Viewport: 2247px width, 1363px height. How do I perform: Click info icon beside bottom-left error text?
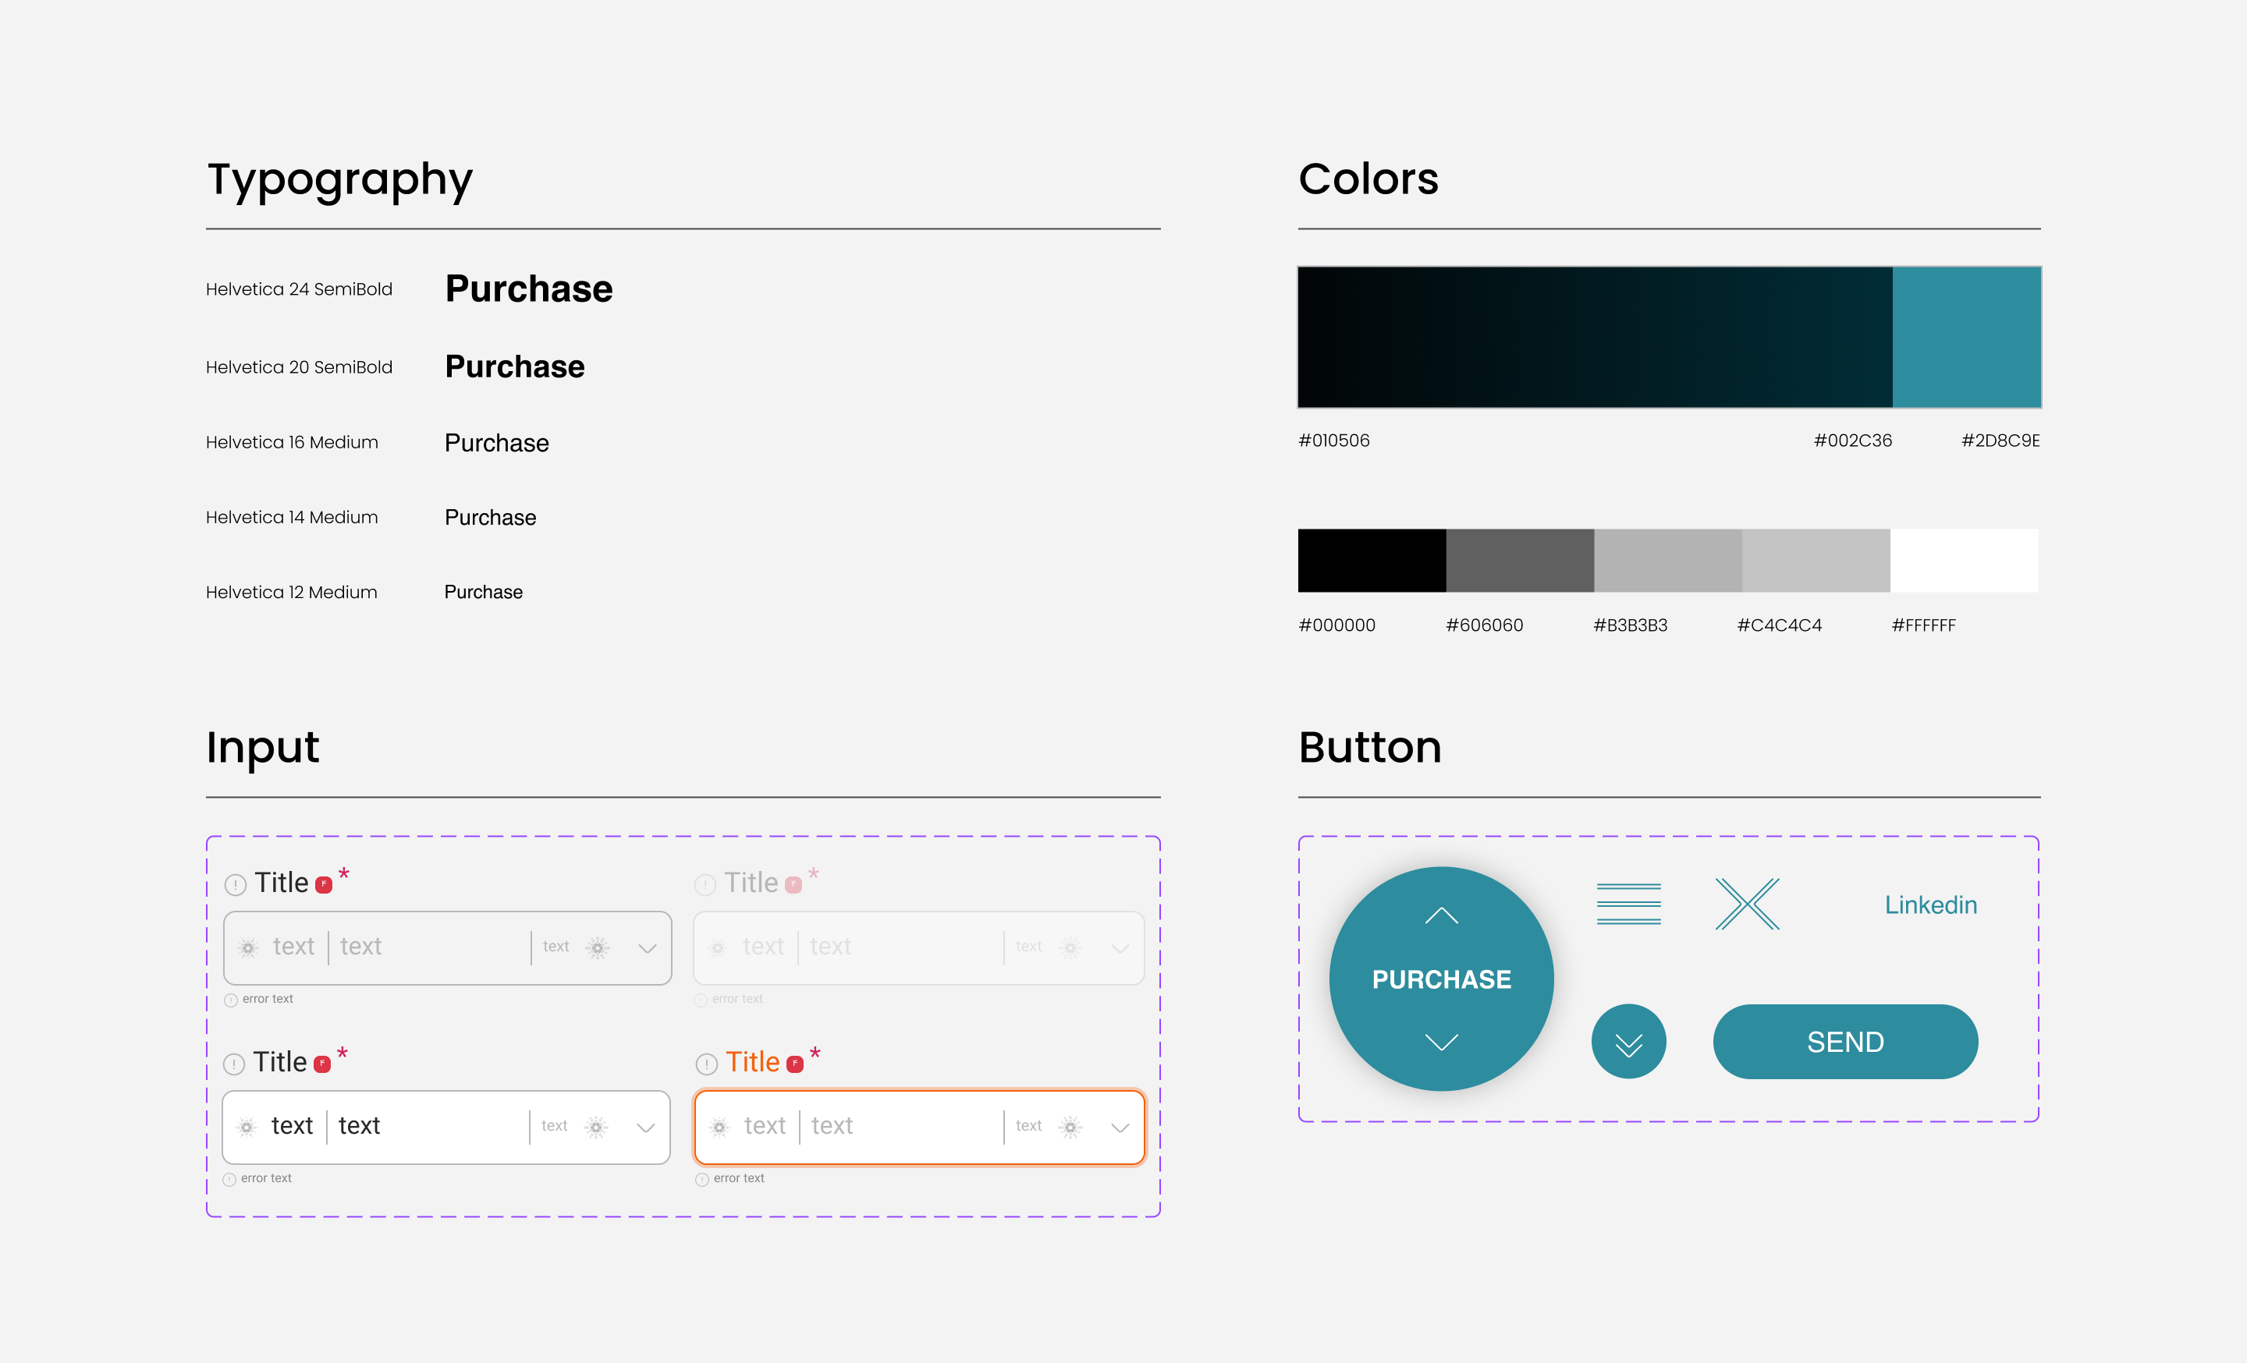click(230, 1179)
